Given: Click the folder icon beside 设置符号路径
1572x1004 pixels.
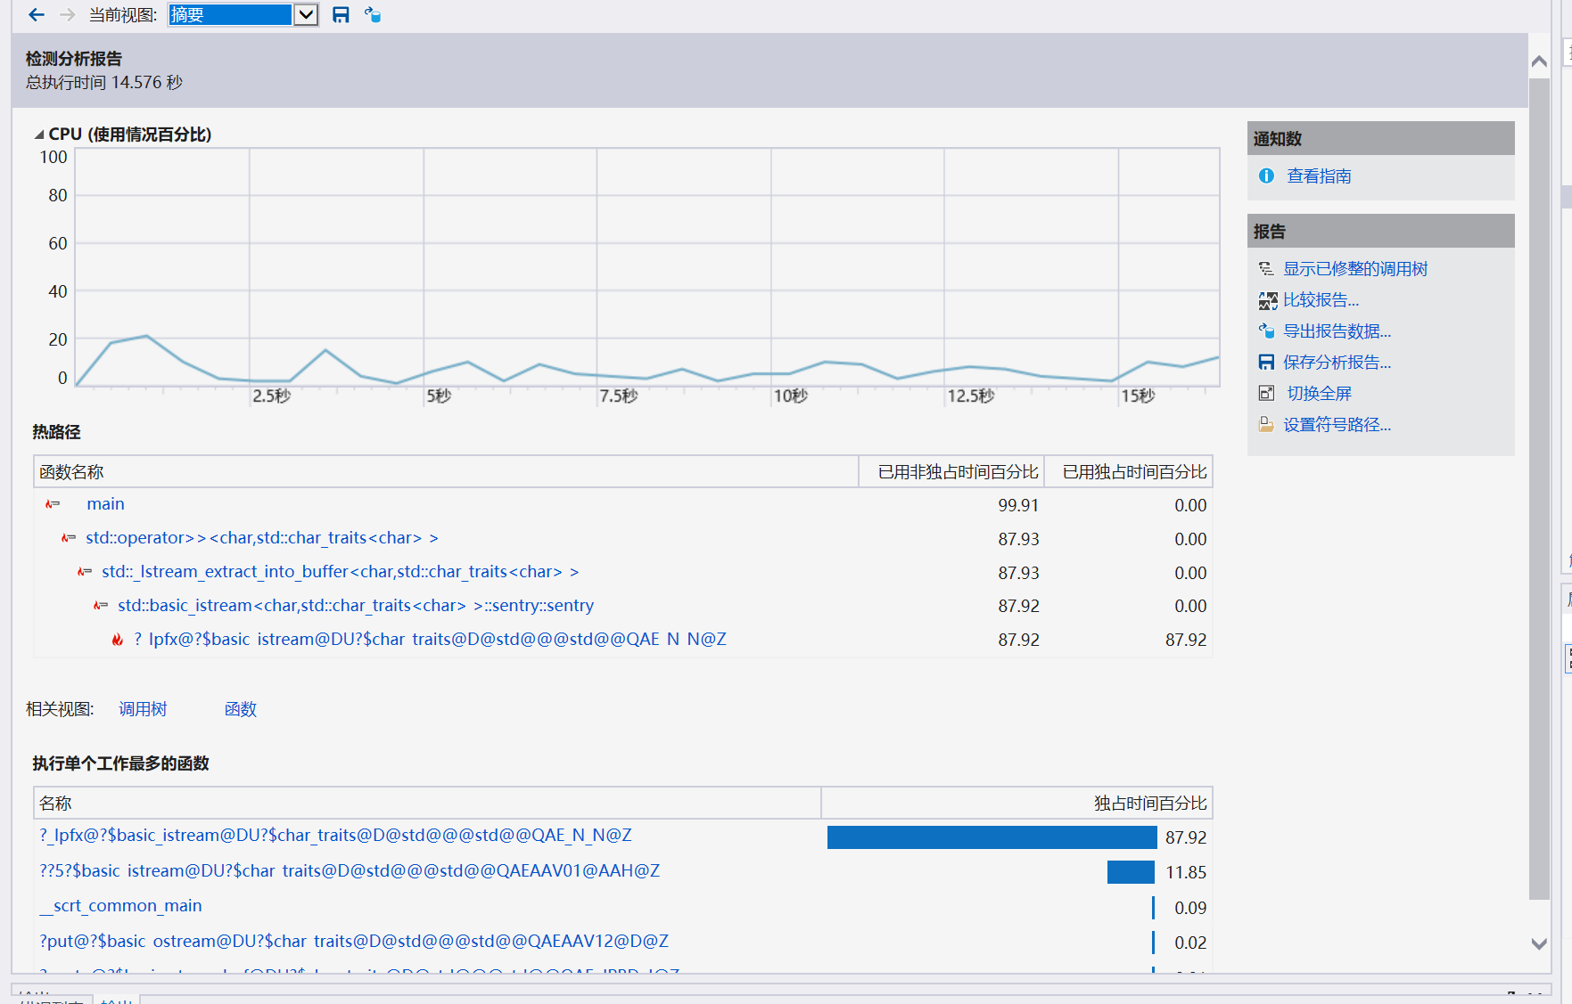Looking at the screenshot, I should (1266, 425).
